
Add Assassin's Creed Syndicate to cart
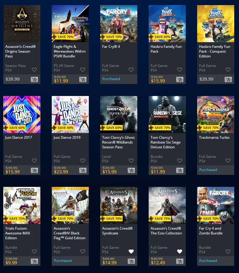131,261
